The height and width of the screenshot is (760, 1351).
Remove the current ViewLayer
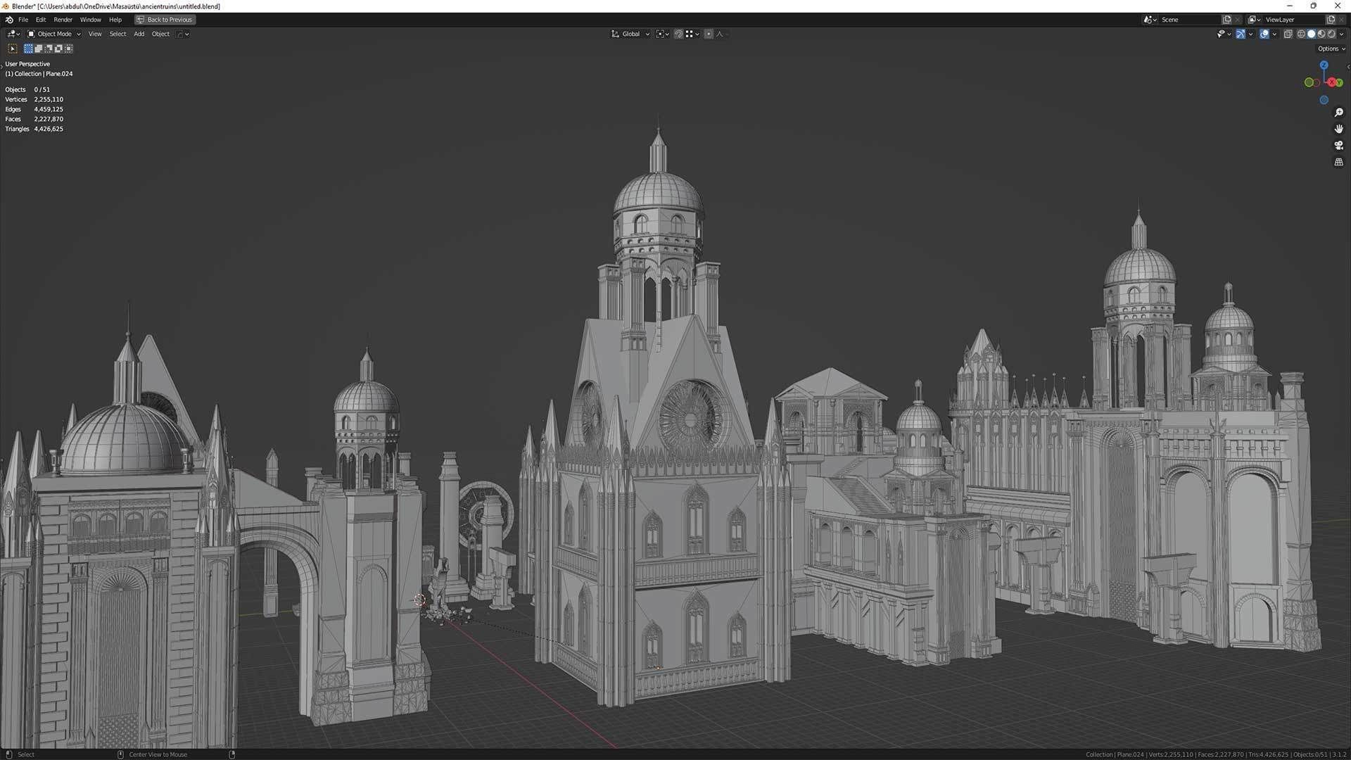(x=1341, y=20)
